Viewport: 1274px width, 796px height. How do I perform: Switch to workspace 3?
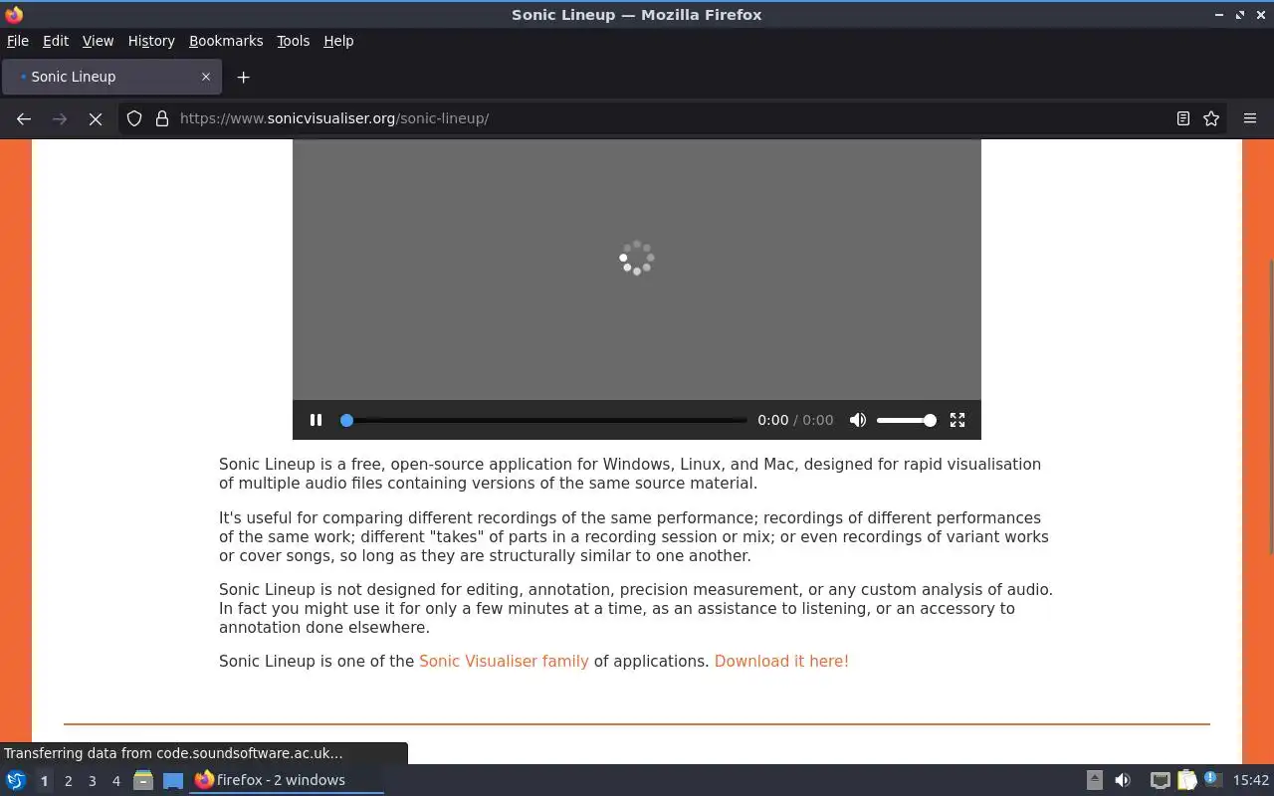pos(92,781)
